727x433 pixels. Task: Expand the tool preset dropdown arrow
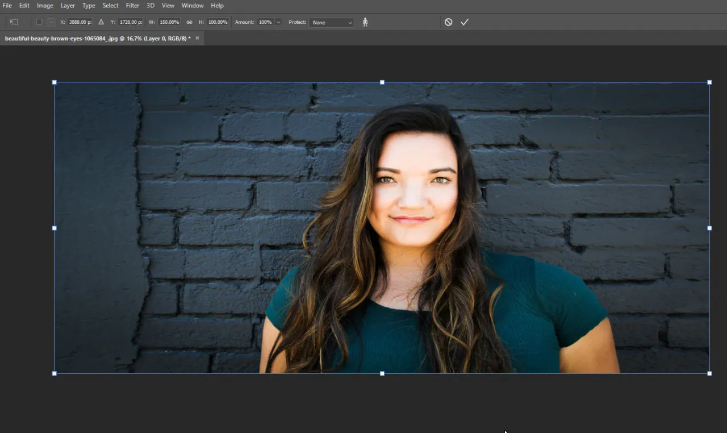pyautogui.click(x=23, y=22)
